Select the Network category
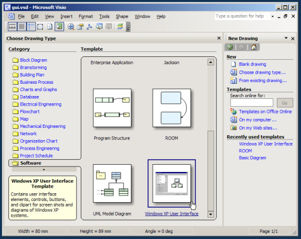Screen dimensions: 301x239 click(25, 133)
